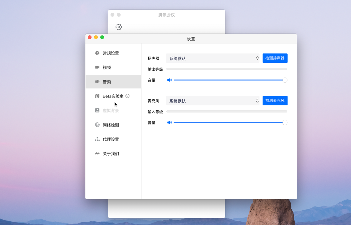Open Beta实验室 section
Viewport: 351px width, 225px height.
113,96
